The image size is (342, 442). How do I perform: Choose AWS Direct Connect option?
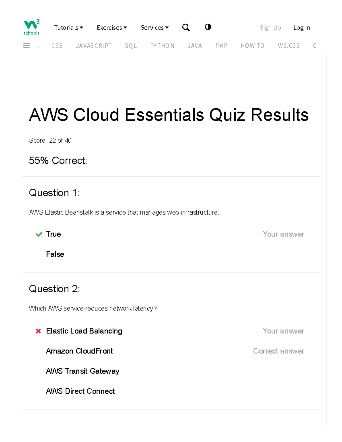(x=80, y=391)
